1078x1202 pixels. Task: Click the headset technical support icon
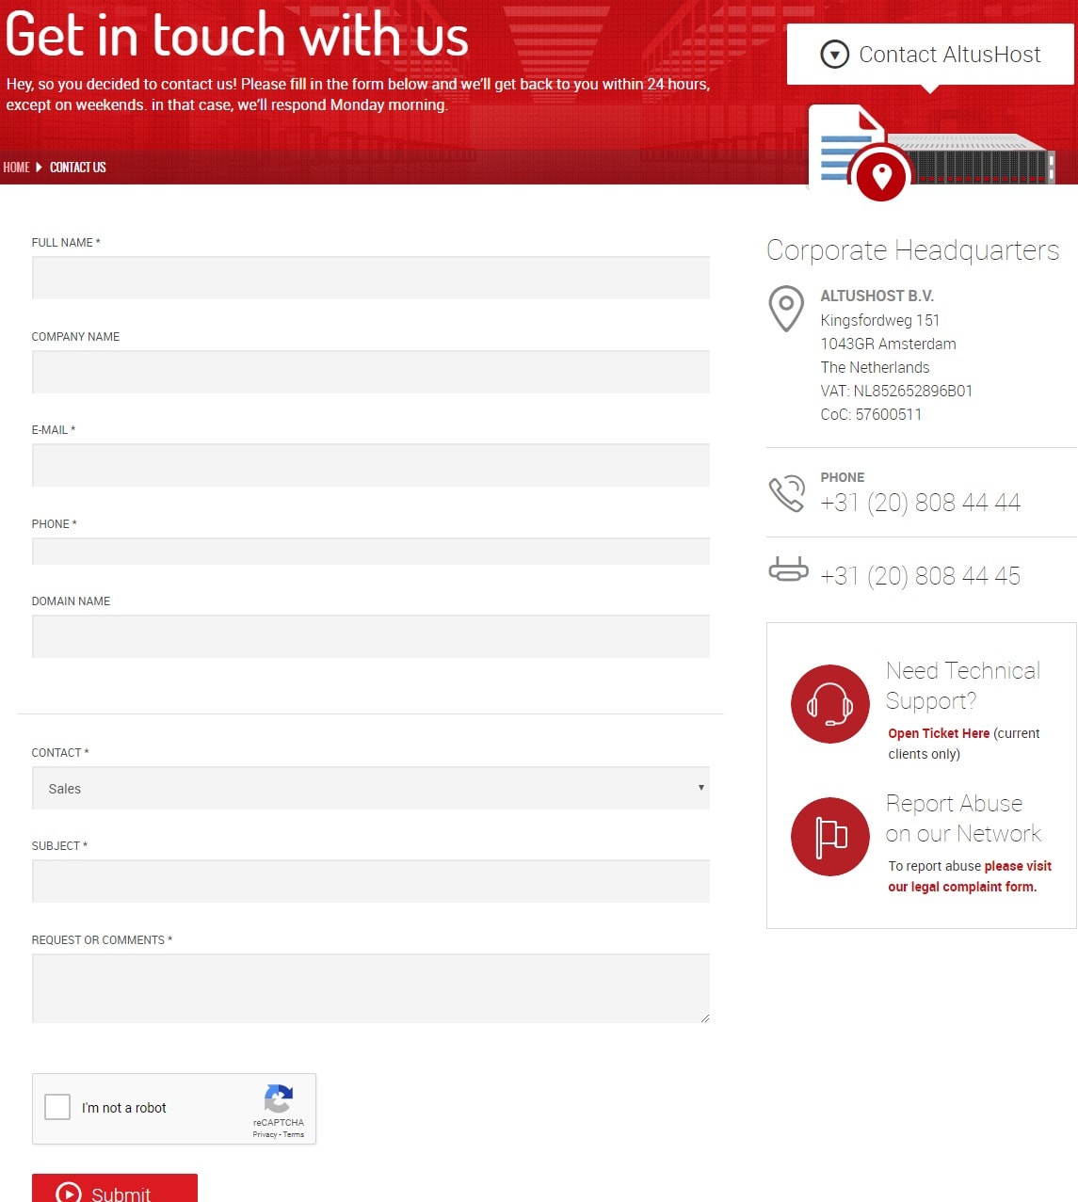[829, 704]
